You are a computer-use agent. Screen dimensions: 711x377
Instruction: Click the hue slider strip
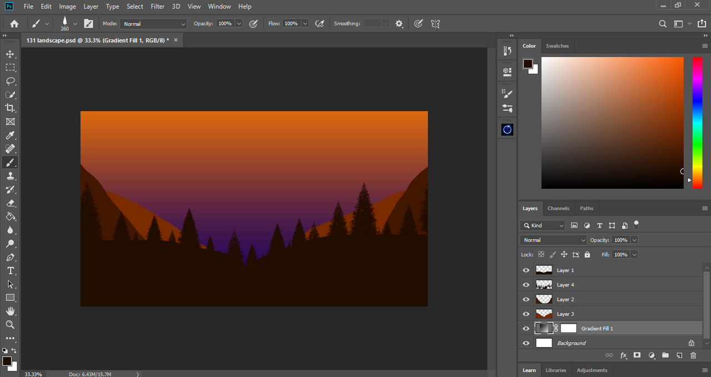(697, 122)
